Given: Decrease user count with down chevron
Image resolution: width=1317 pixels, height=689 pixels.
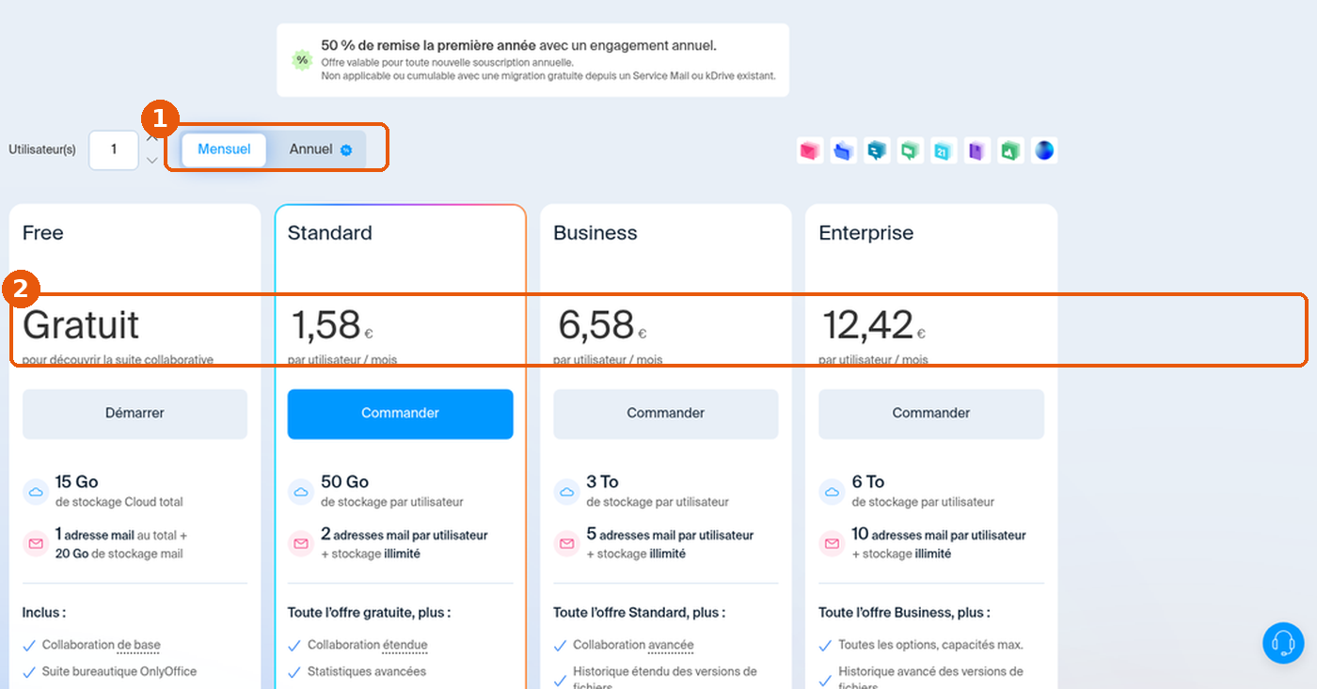Looking at the screenshot, I should 152,162.
